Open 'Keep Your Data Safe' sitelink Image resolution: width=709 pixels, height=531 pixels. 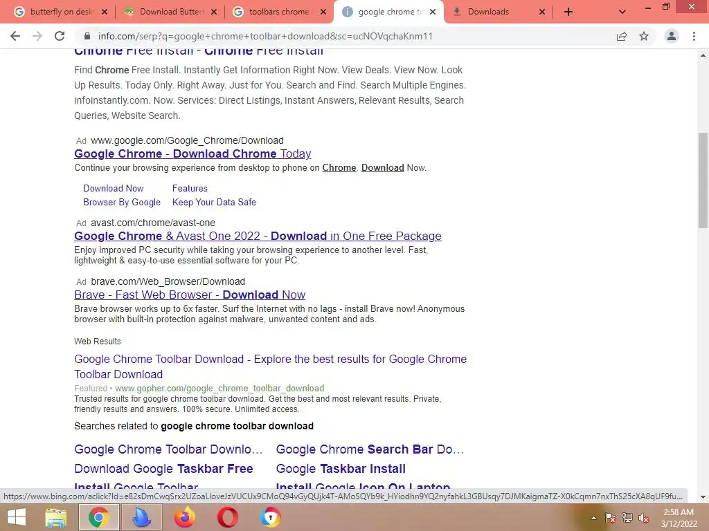214,203
